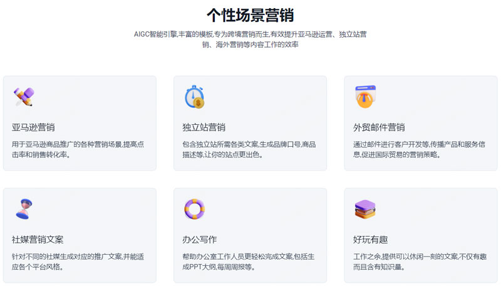This screenshot has width=501, height=286.
Task: Click the purple ring icon for 办公写作
Action: pos(194,209)
